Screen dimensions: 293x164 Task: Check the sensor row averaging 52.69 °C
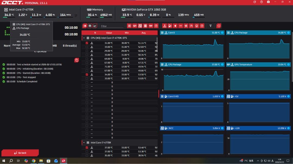pyautogui.click(x=87, y=47)
